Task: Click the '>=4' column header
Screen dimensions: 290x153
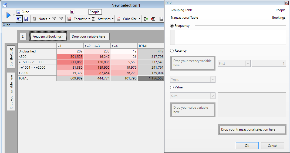Action: click(124, 46)
